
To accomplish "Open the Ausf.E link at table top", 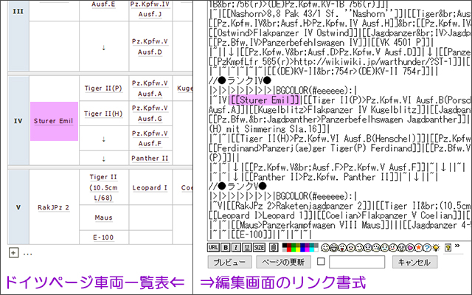I will (x=103, y=4).
